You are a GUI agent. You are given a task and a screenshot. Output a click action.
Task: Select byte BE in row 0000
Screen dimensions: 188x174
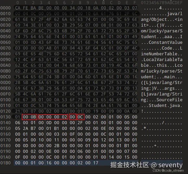tap(41, 8)
